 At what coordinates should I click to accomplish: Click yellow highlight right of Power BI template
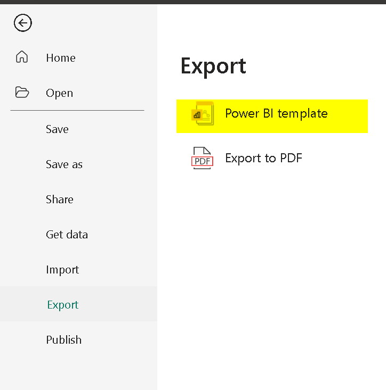coord(349,115)
